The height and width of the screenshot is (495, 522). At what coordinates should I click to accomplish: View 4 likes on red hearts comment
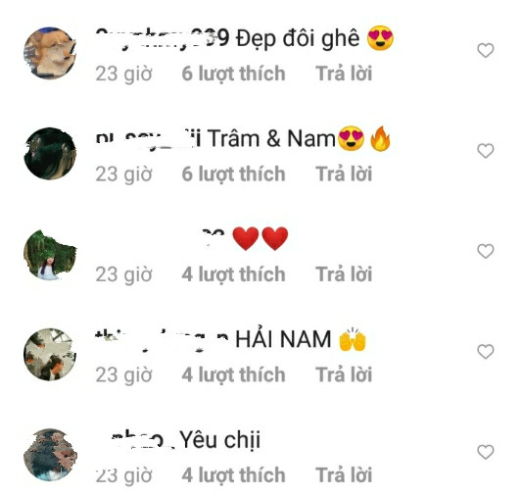click(233, 275)
